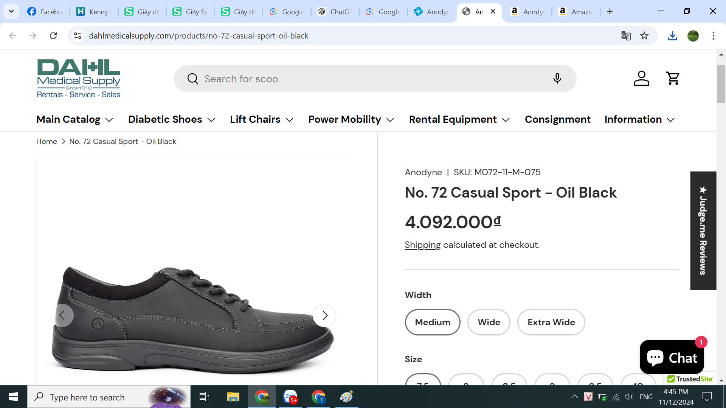The height and width of the screenshot is (408, 726).
Task: Switch to the ChatGPT browser tab
Action: pyautogui.click(x=335, y=12)
